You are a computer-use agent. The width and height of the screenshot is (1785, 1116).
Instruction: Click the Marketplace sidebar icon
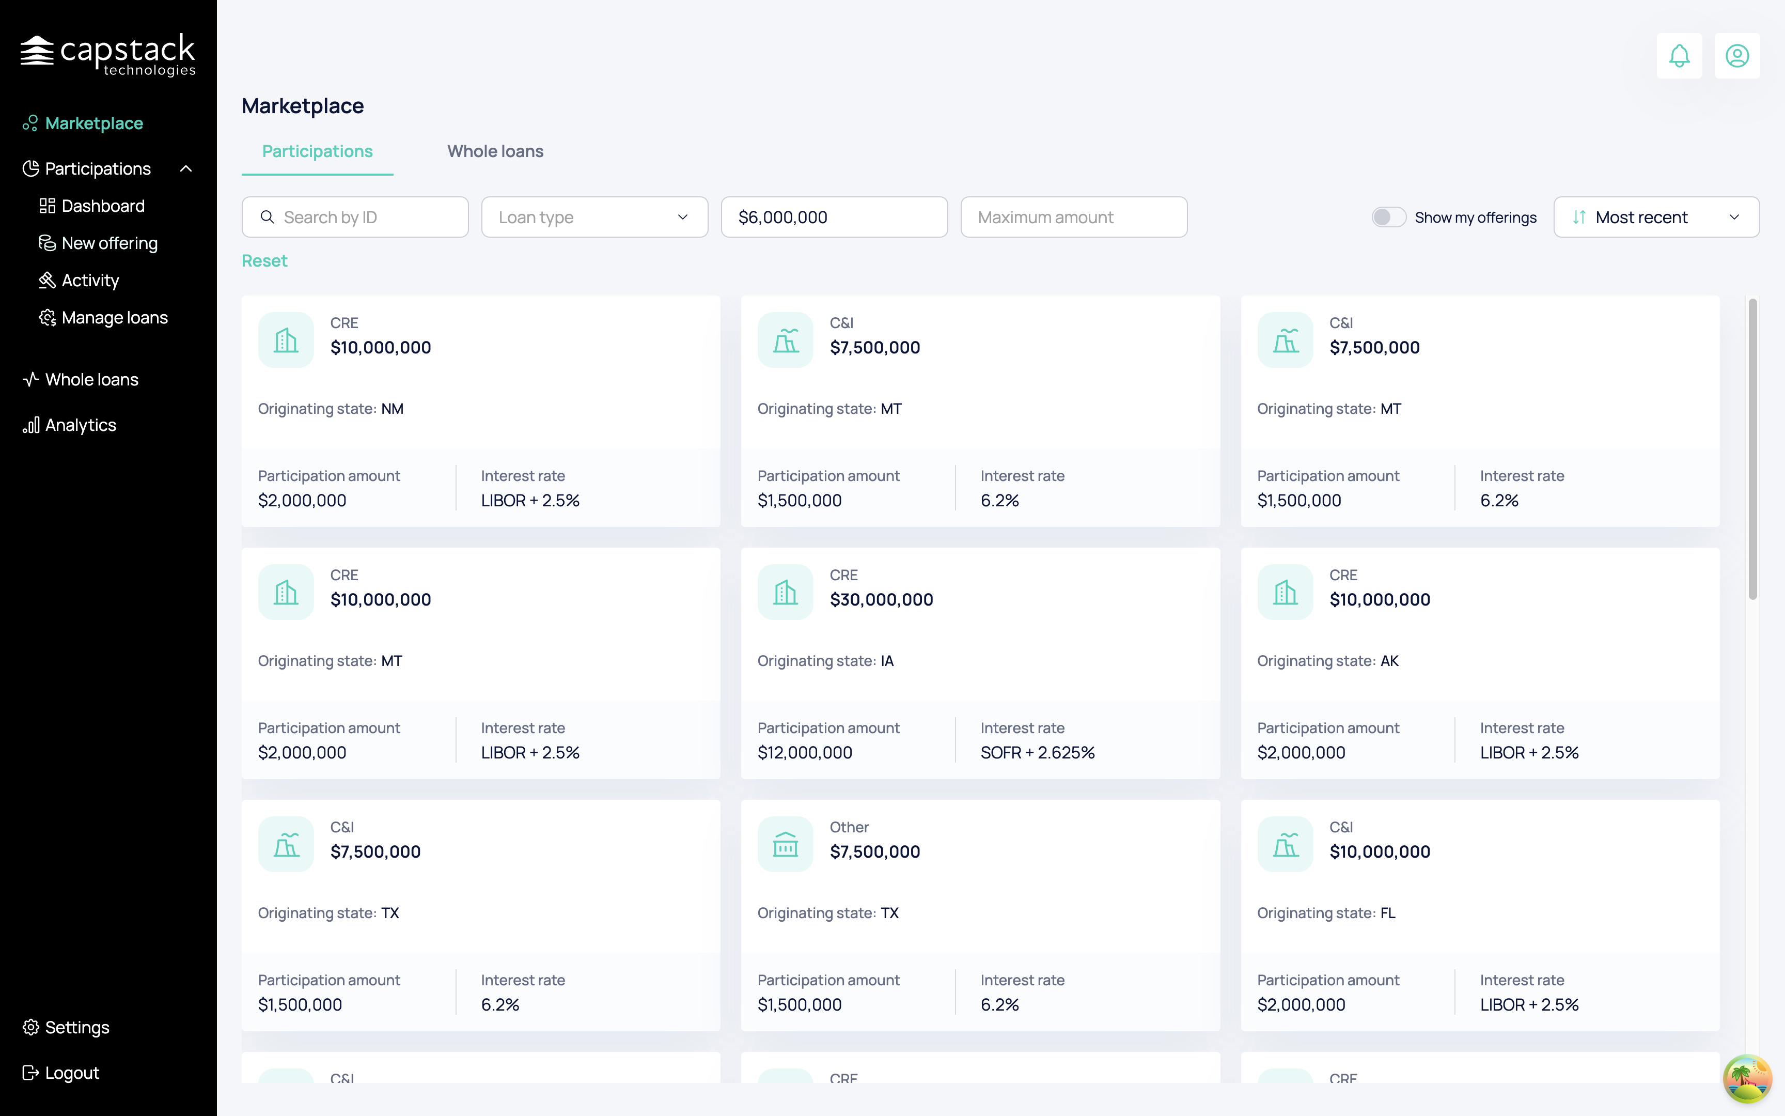point(30,123)
